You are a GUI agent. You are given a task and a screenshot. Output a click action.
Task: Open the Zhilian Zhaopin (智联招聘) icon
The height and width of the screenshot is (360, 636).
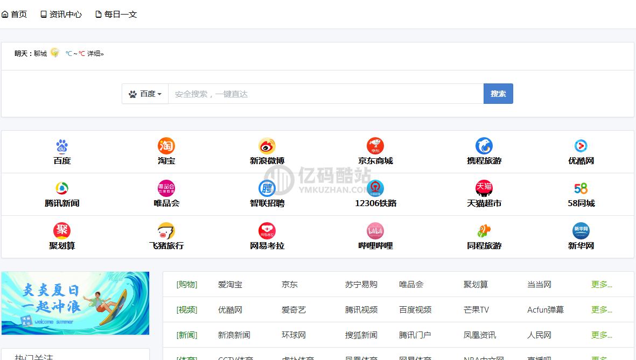(x=267, y=188)
